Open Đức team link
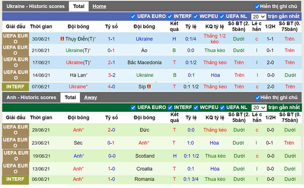This screenshot has height=188, width=304. [x=145, y=130]
